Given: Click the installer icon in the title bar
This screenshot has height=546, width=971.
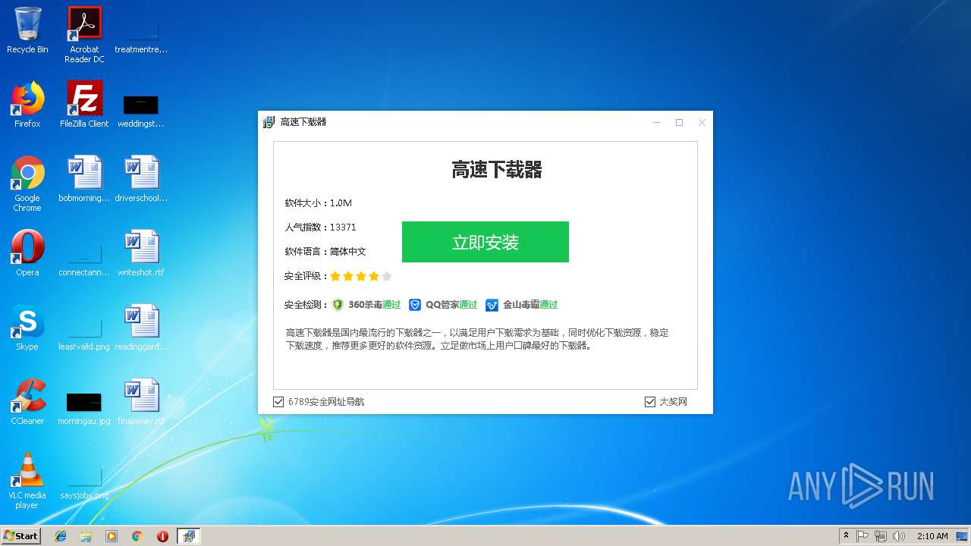Looking at the screenshot, I should [x=269, y=122].
